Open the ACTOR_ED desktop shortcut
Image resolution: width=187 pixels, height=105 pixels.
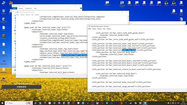pyautogui.click(x=137, y=3)
